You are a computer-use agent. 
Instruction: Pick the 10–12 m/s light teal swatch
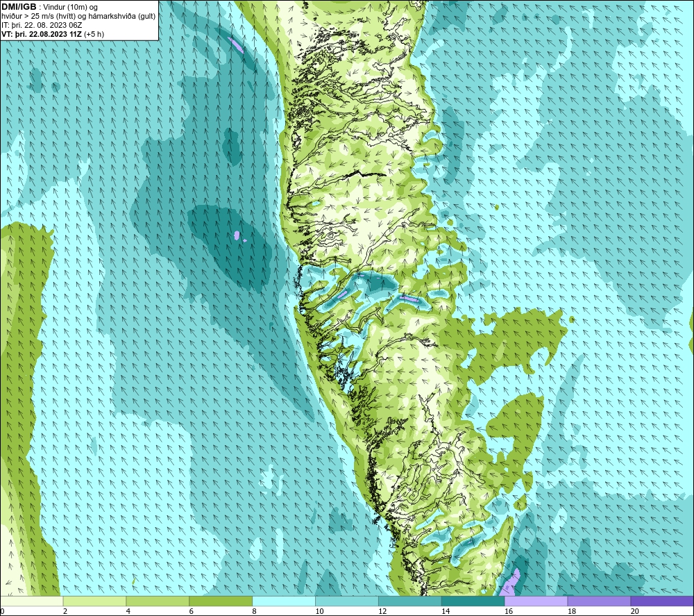[x=346, y=601]
